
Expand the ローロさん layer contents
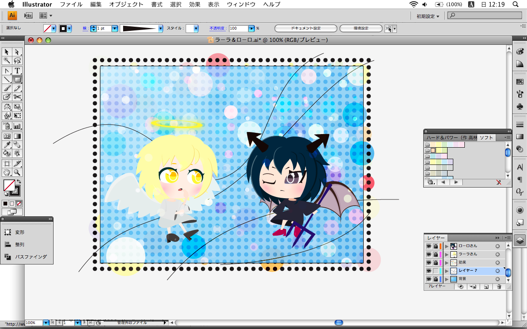coord(447,246)
